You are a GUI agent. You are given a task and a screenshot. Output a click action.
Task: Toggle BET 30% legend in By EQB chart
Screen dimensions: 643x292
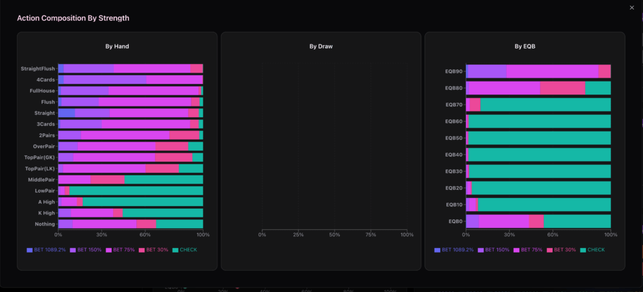coord(563,250)
